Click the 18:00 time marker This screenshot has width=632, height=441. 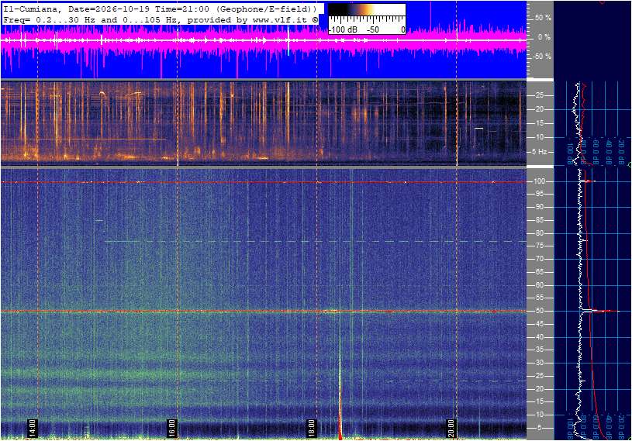click(x=311, y=428)
